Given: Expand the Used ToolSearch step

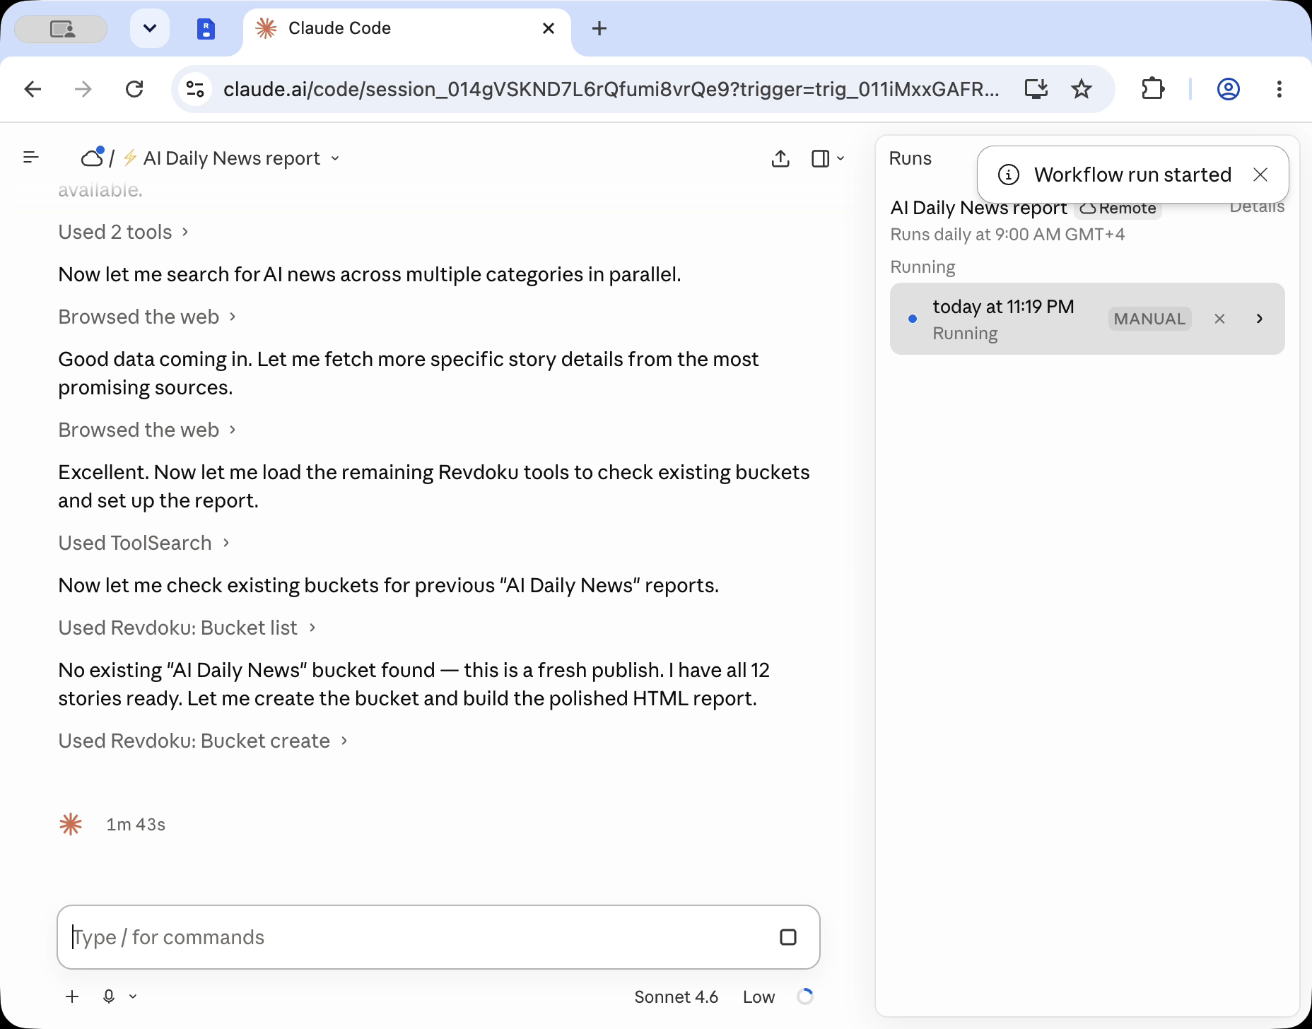Looking at the screenshot, I should (x=143, y=543).
